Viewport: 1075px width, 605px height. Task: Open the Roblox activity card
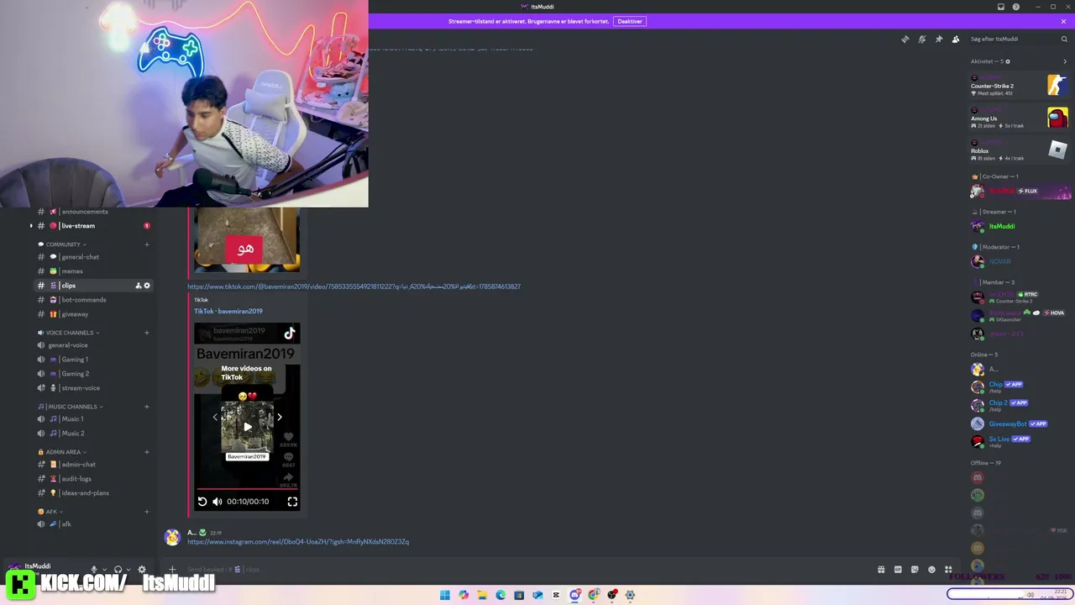(x=1019, y=150)
